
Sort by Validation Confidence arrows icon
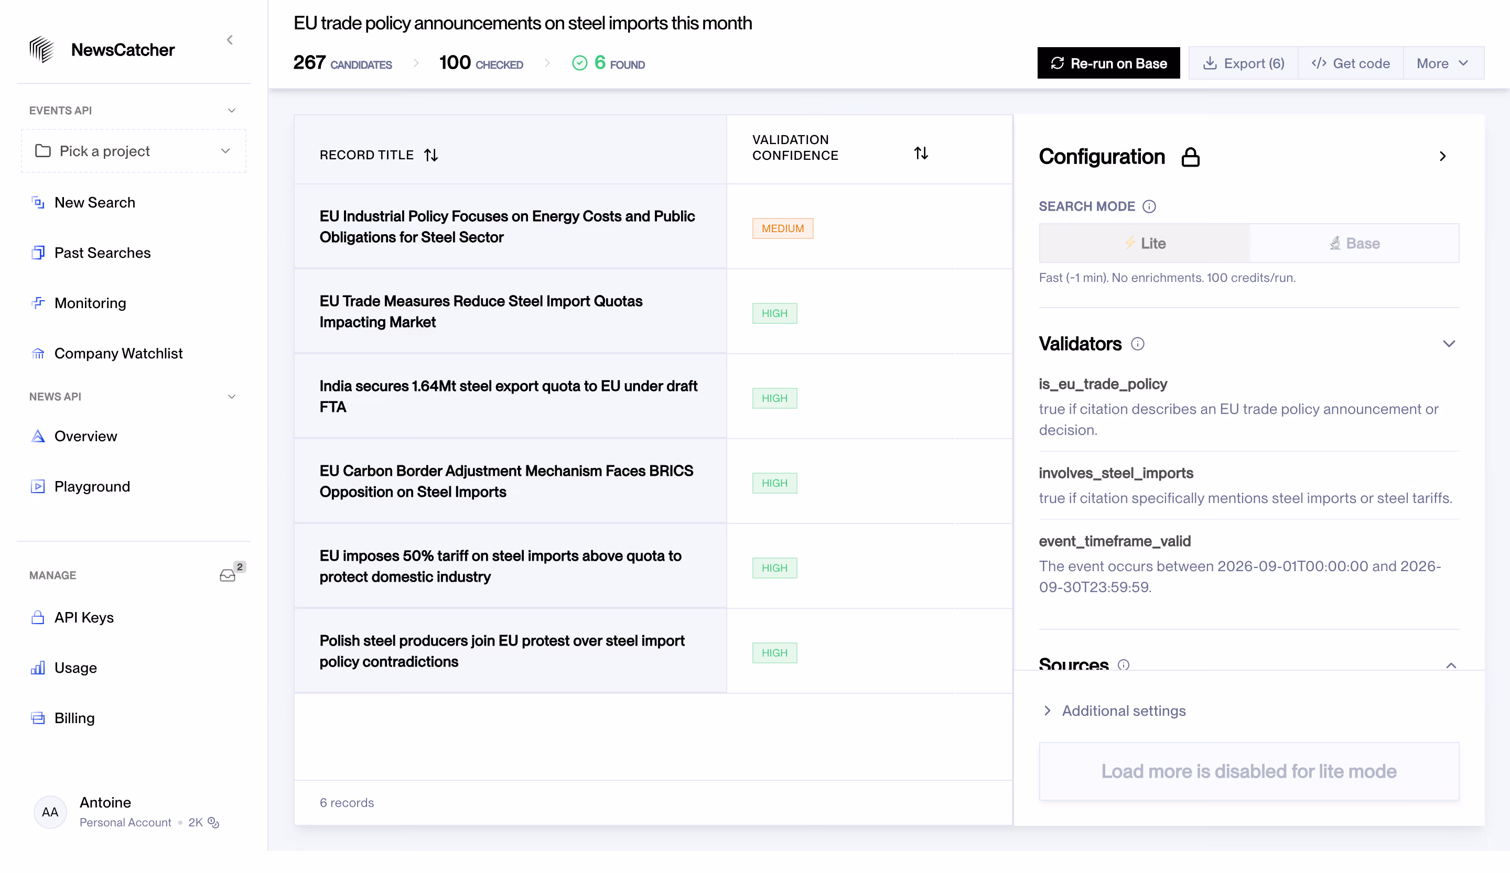pos(921,154)
